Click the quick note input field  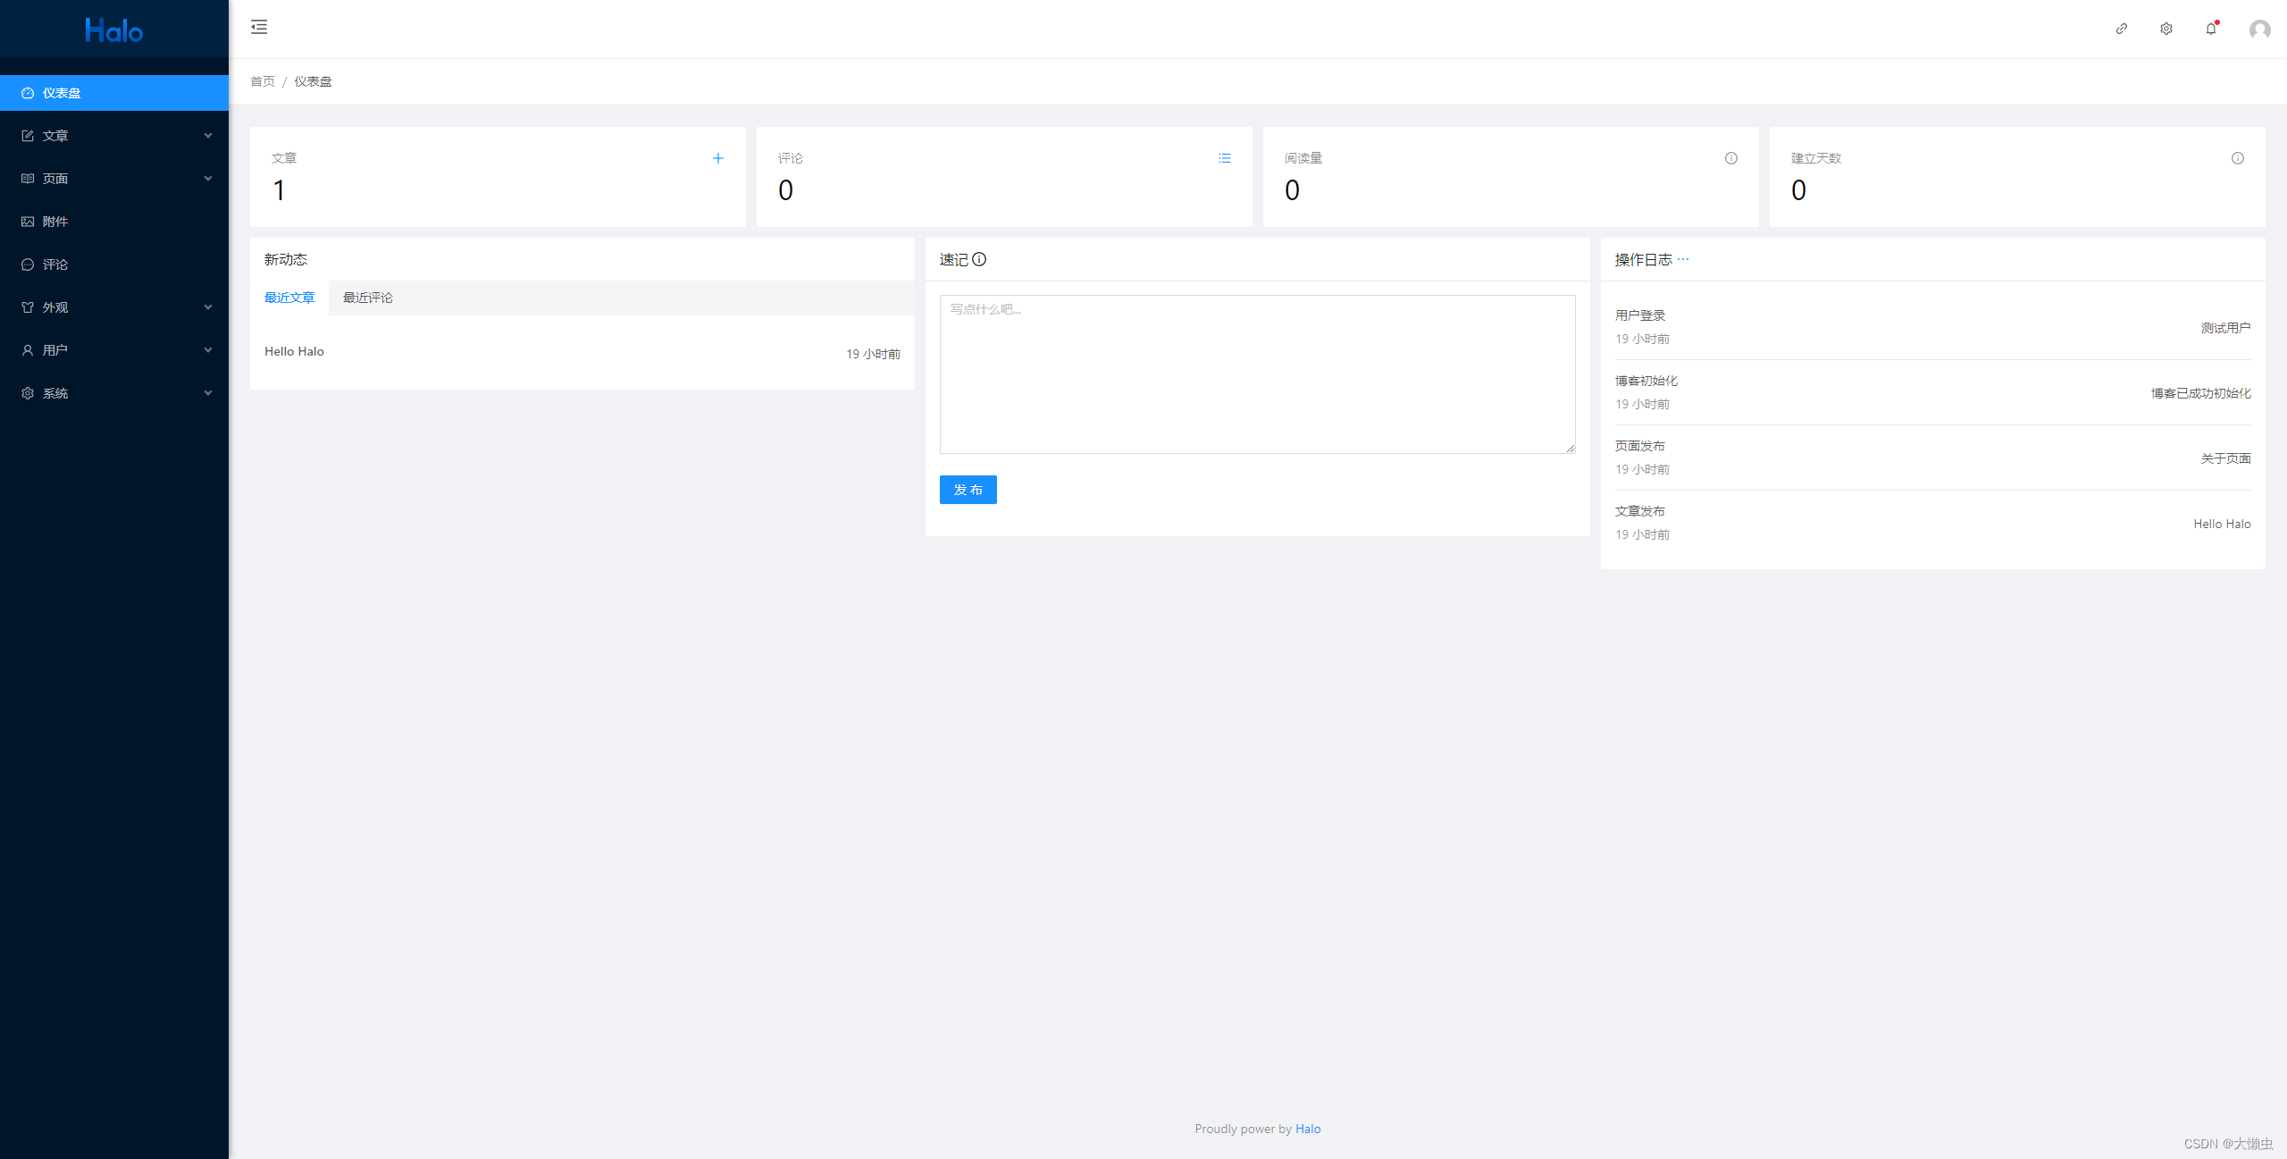1257,374
